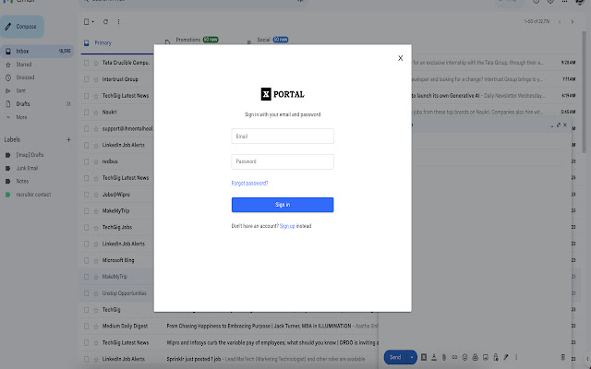This screenshot has height=369, width=591.
Task: Select the Naukri email checkbox
Action: (x=86, y=113)
